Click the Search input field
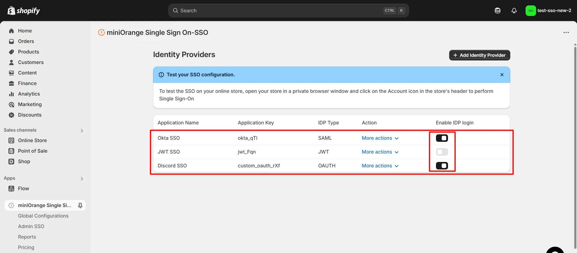Screen dimensions: 577x253 click(x=288, y=11)
